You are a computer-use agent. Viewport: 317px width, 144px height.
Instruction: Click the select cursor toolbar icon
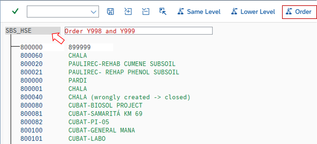(163, 12)
